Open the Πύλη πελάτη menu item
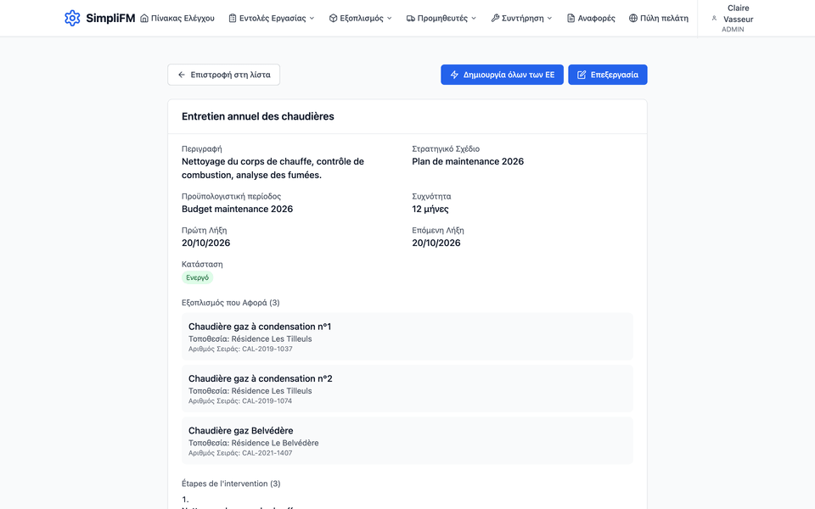Viewport: 815px width, 509px height. (659, 18)
